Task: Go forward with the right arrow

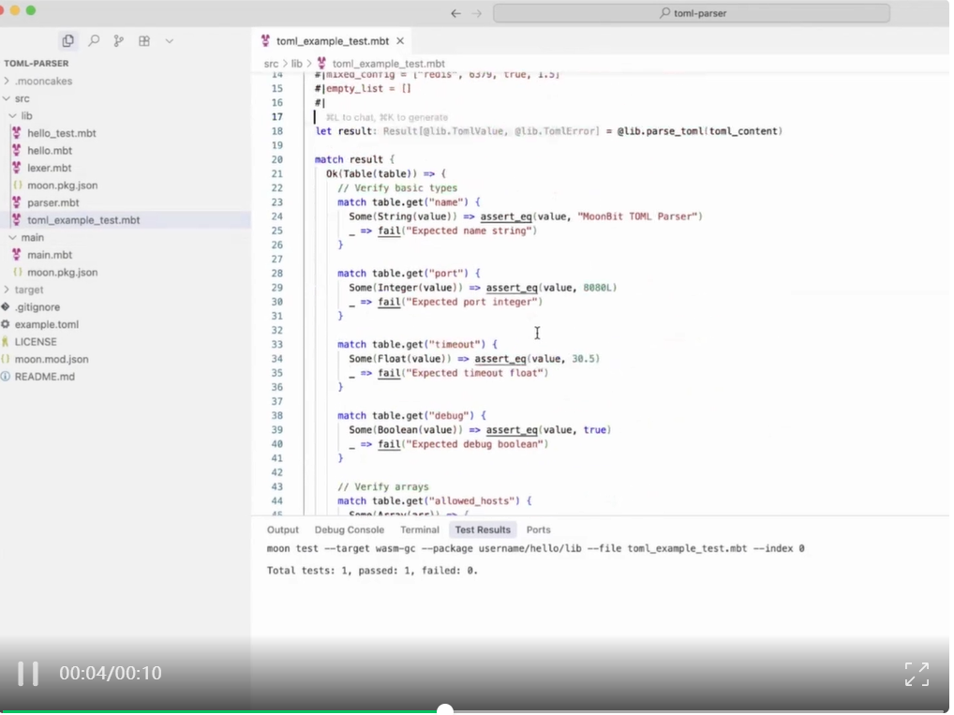Action: [476, 13]
